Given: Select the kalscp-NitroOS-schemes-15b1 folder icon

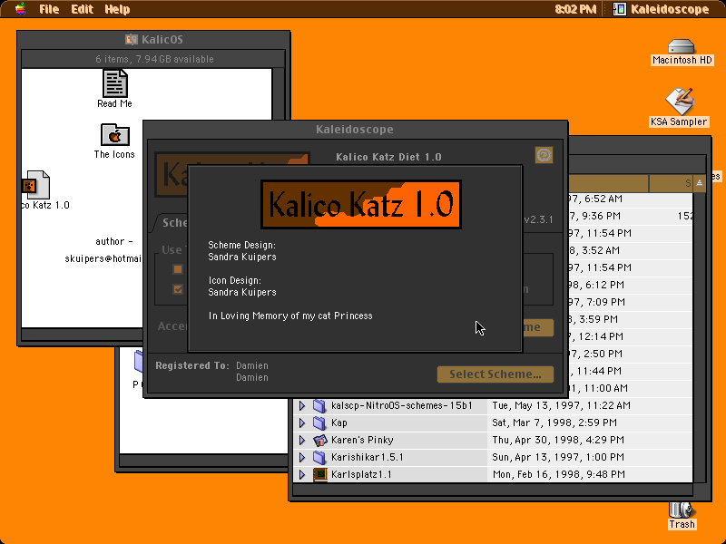Looking at the screenshot, I should coord(319,405).
